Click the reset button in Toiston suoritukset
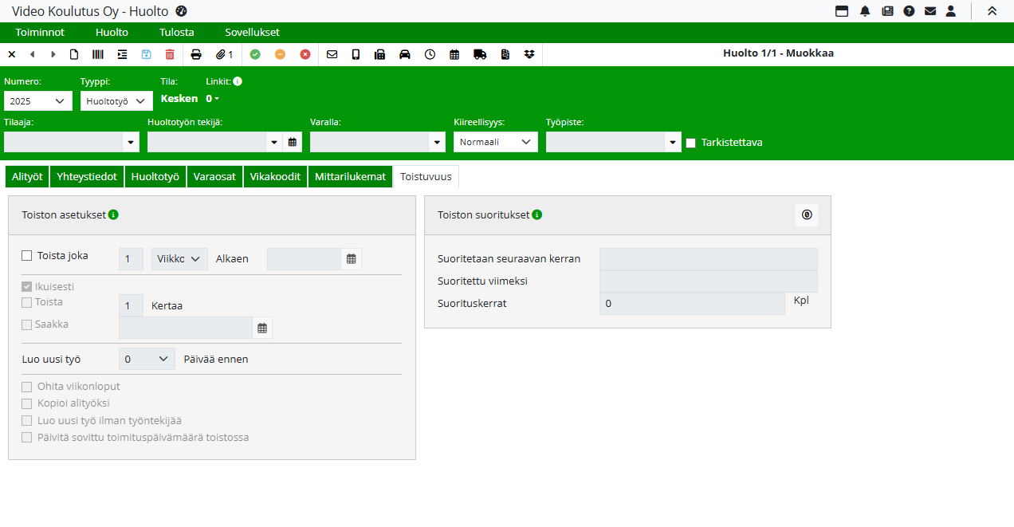Viewport: 1014px width, 527px height. [806, 215]
